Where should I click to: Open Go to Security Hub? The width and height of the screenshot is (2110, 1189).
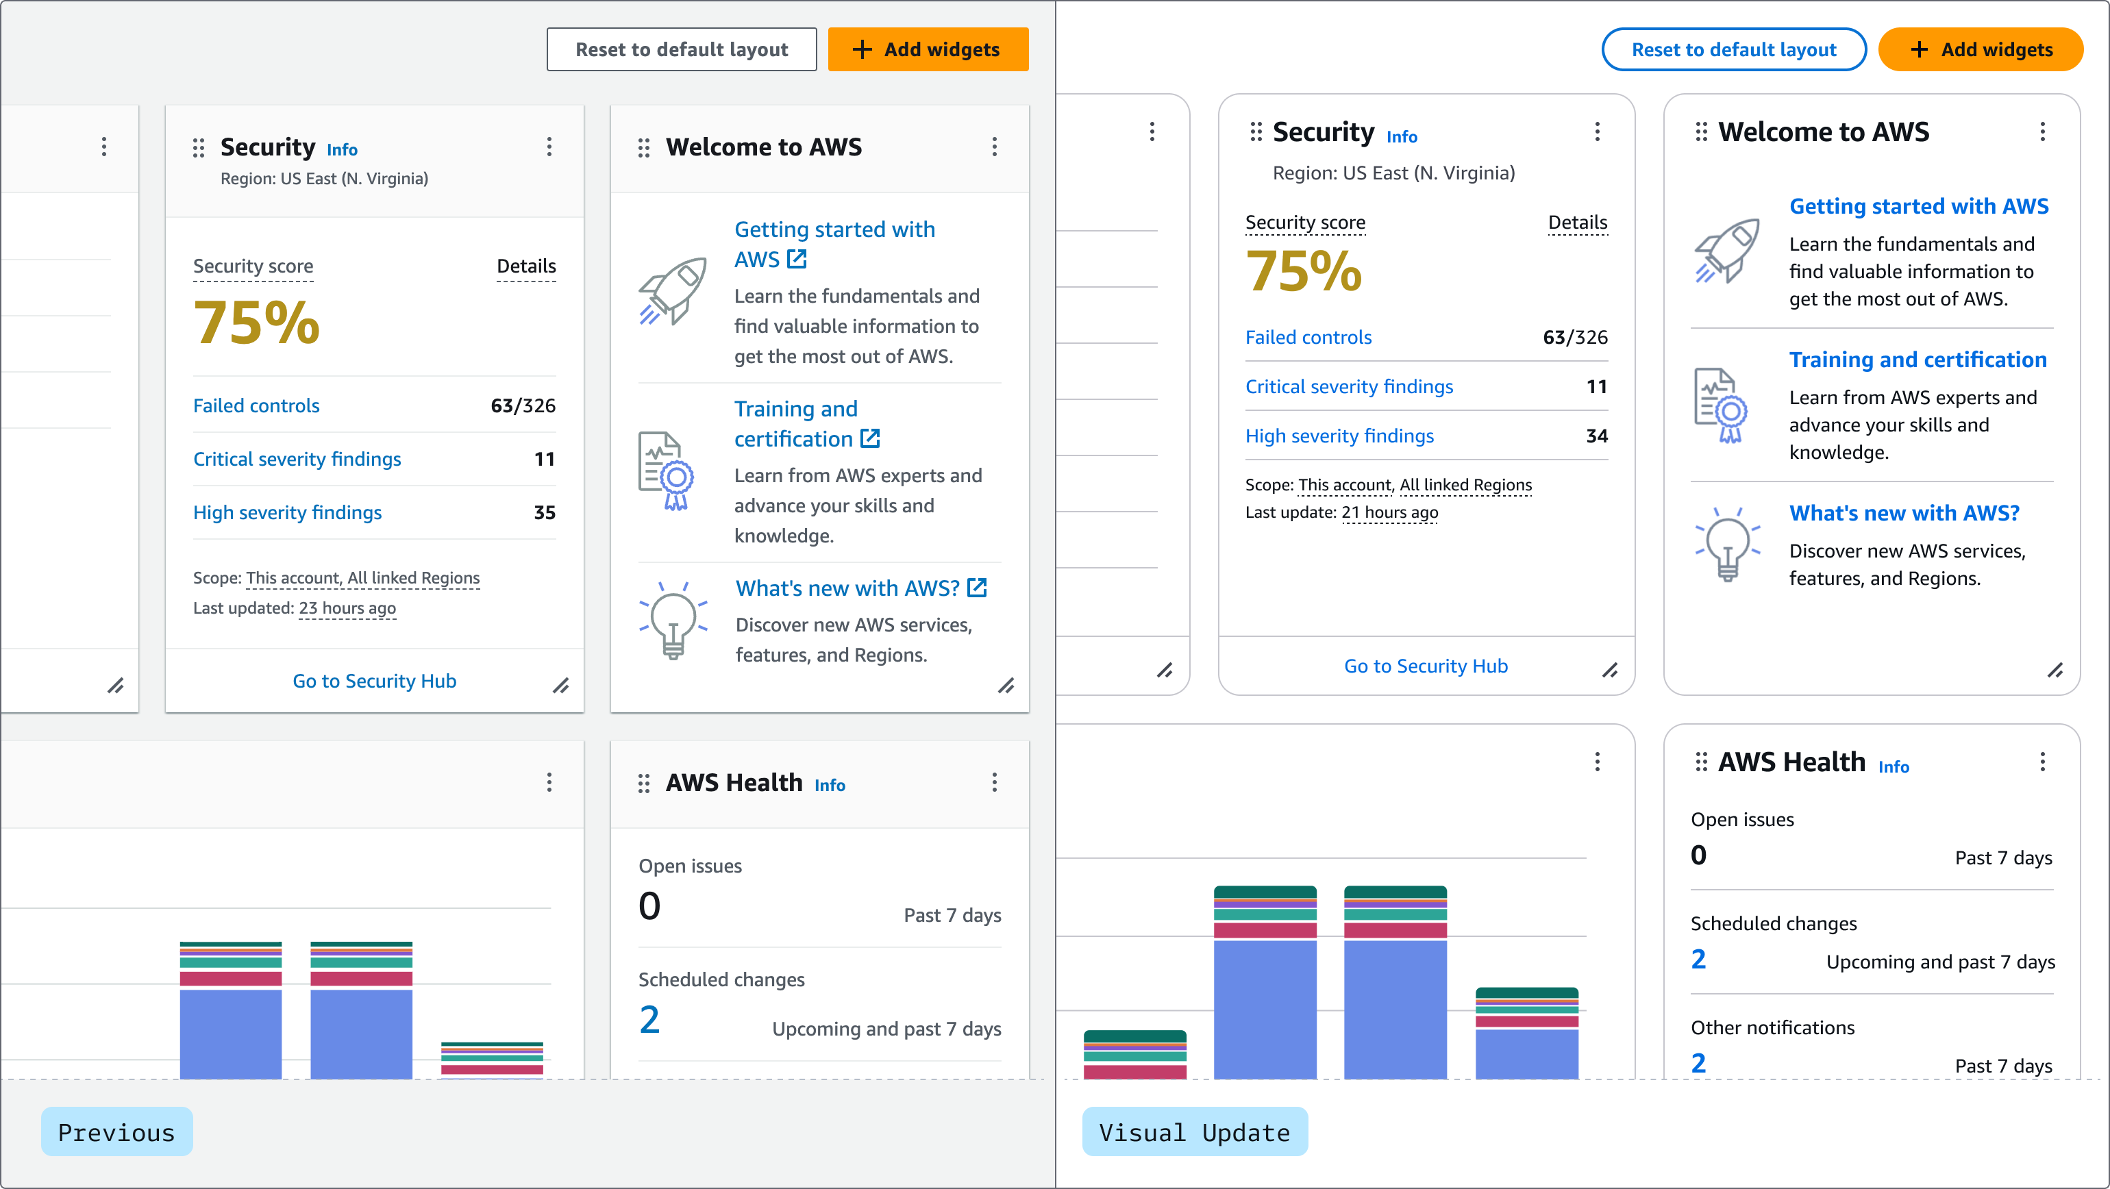pyautogui.click(x=374, y=681)
